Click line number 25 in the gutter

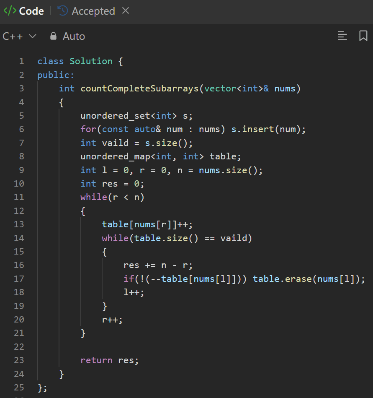click(19, 387)
